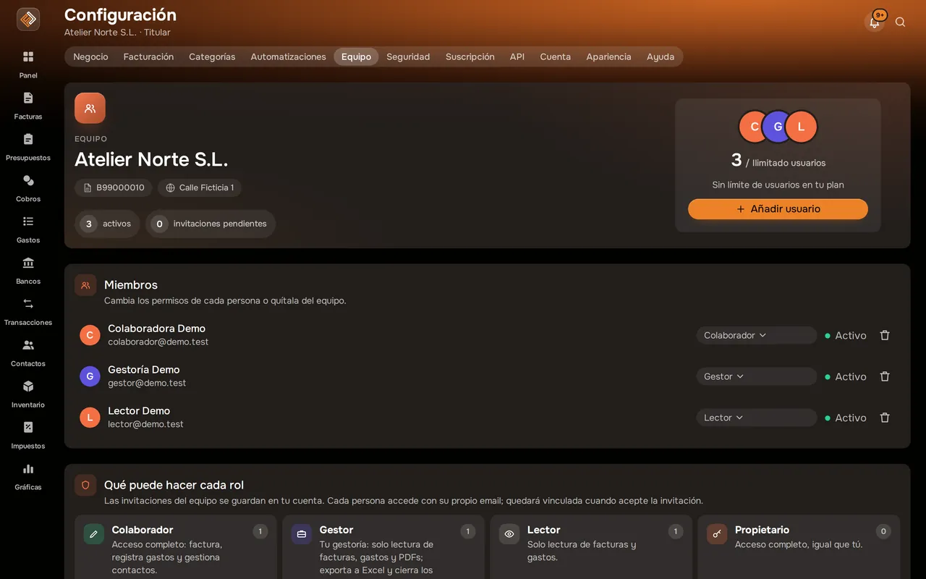
Task: Open the API tab
Action: 517,56
